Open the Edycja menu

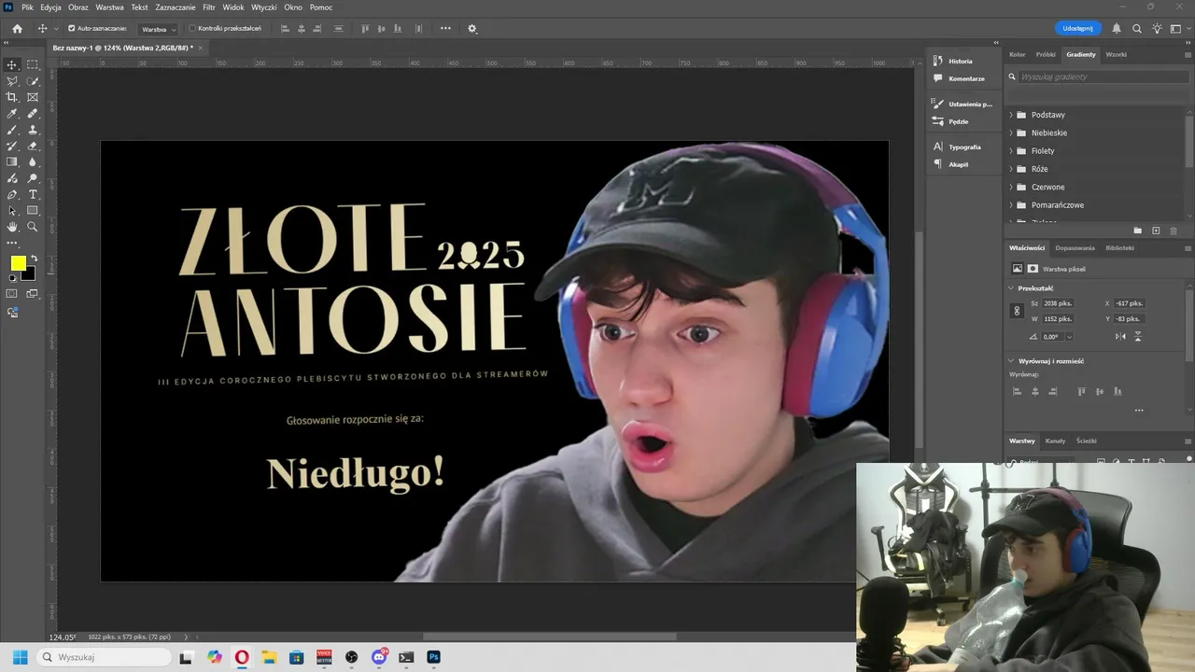coord(51,7)
